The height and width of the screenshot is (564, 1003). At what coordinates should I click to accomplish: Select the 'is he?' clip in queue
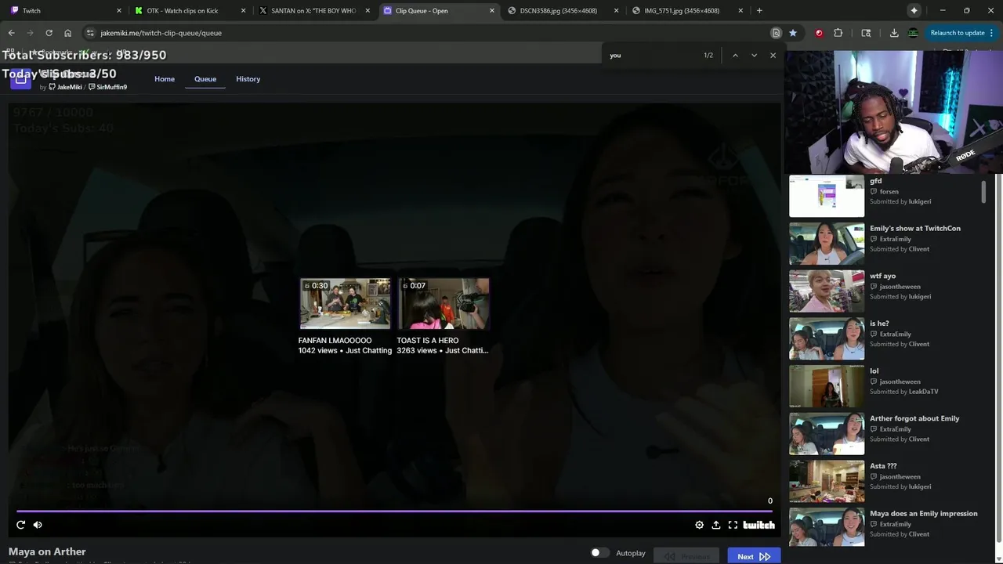[884, 338]
